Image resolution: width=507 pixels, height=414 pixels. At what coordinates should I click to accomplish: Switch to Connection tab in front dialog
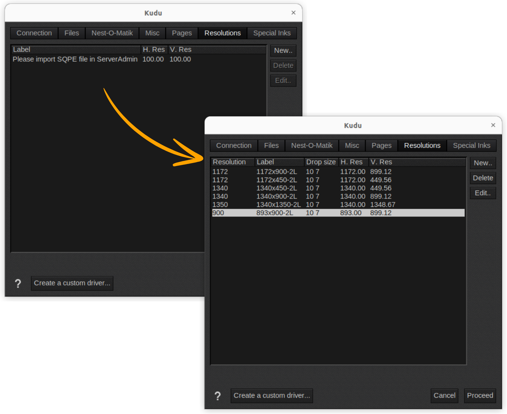(234, 145)
